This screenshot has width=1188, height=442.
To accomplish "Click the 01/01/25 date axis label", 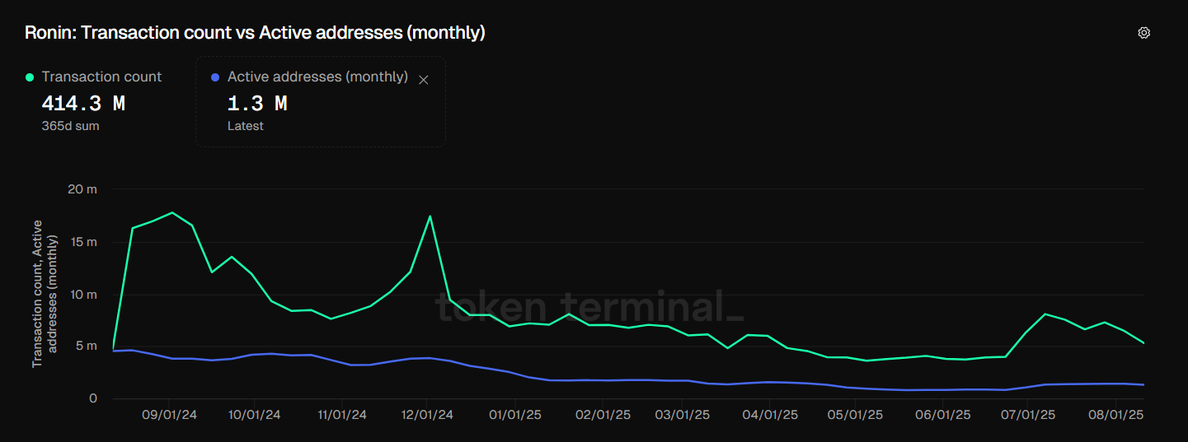I will tap(514, 415).
